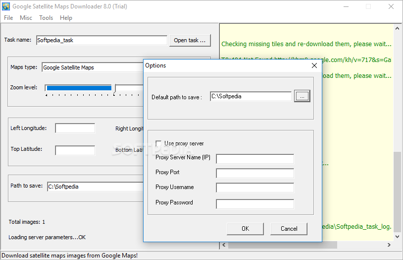Click the Proxy Port field
This screenshot has width=403, height=260.
(x=255, y=173)
